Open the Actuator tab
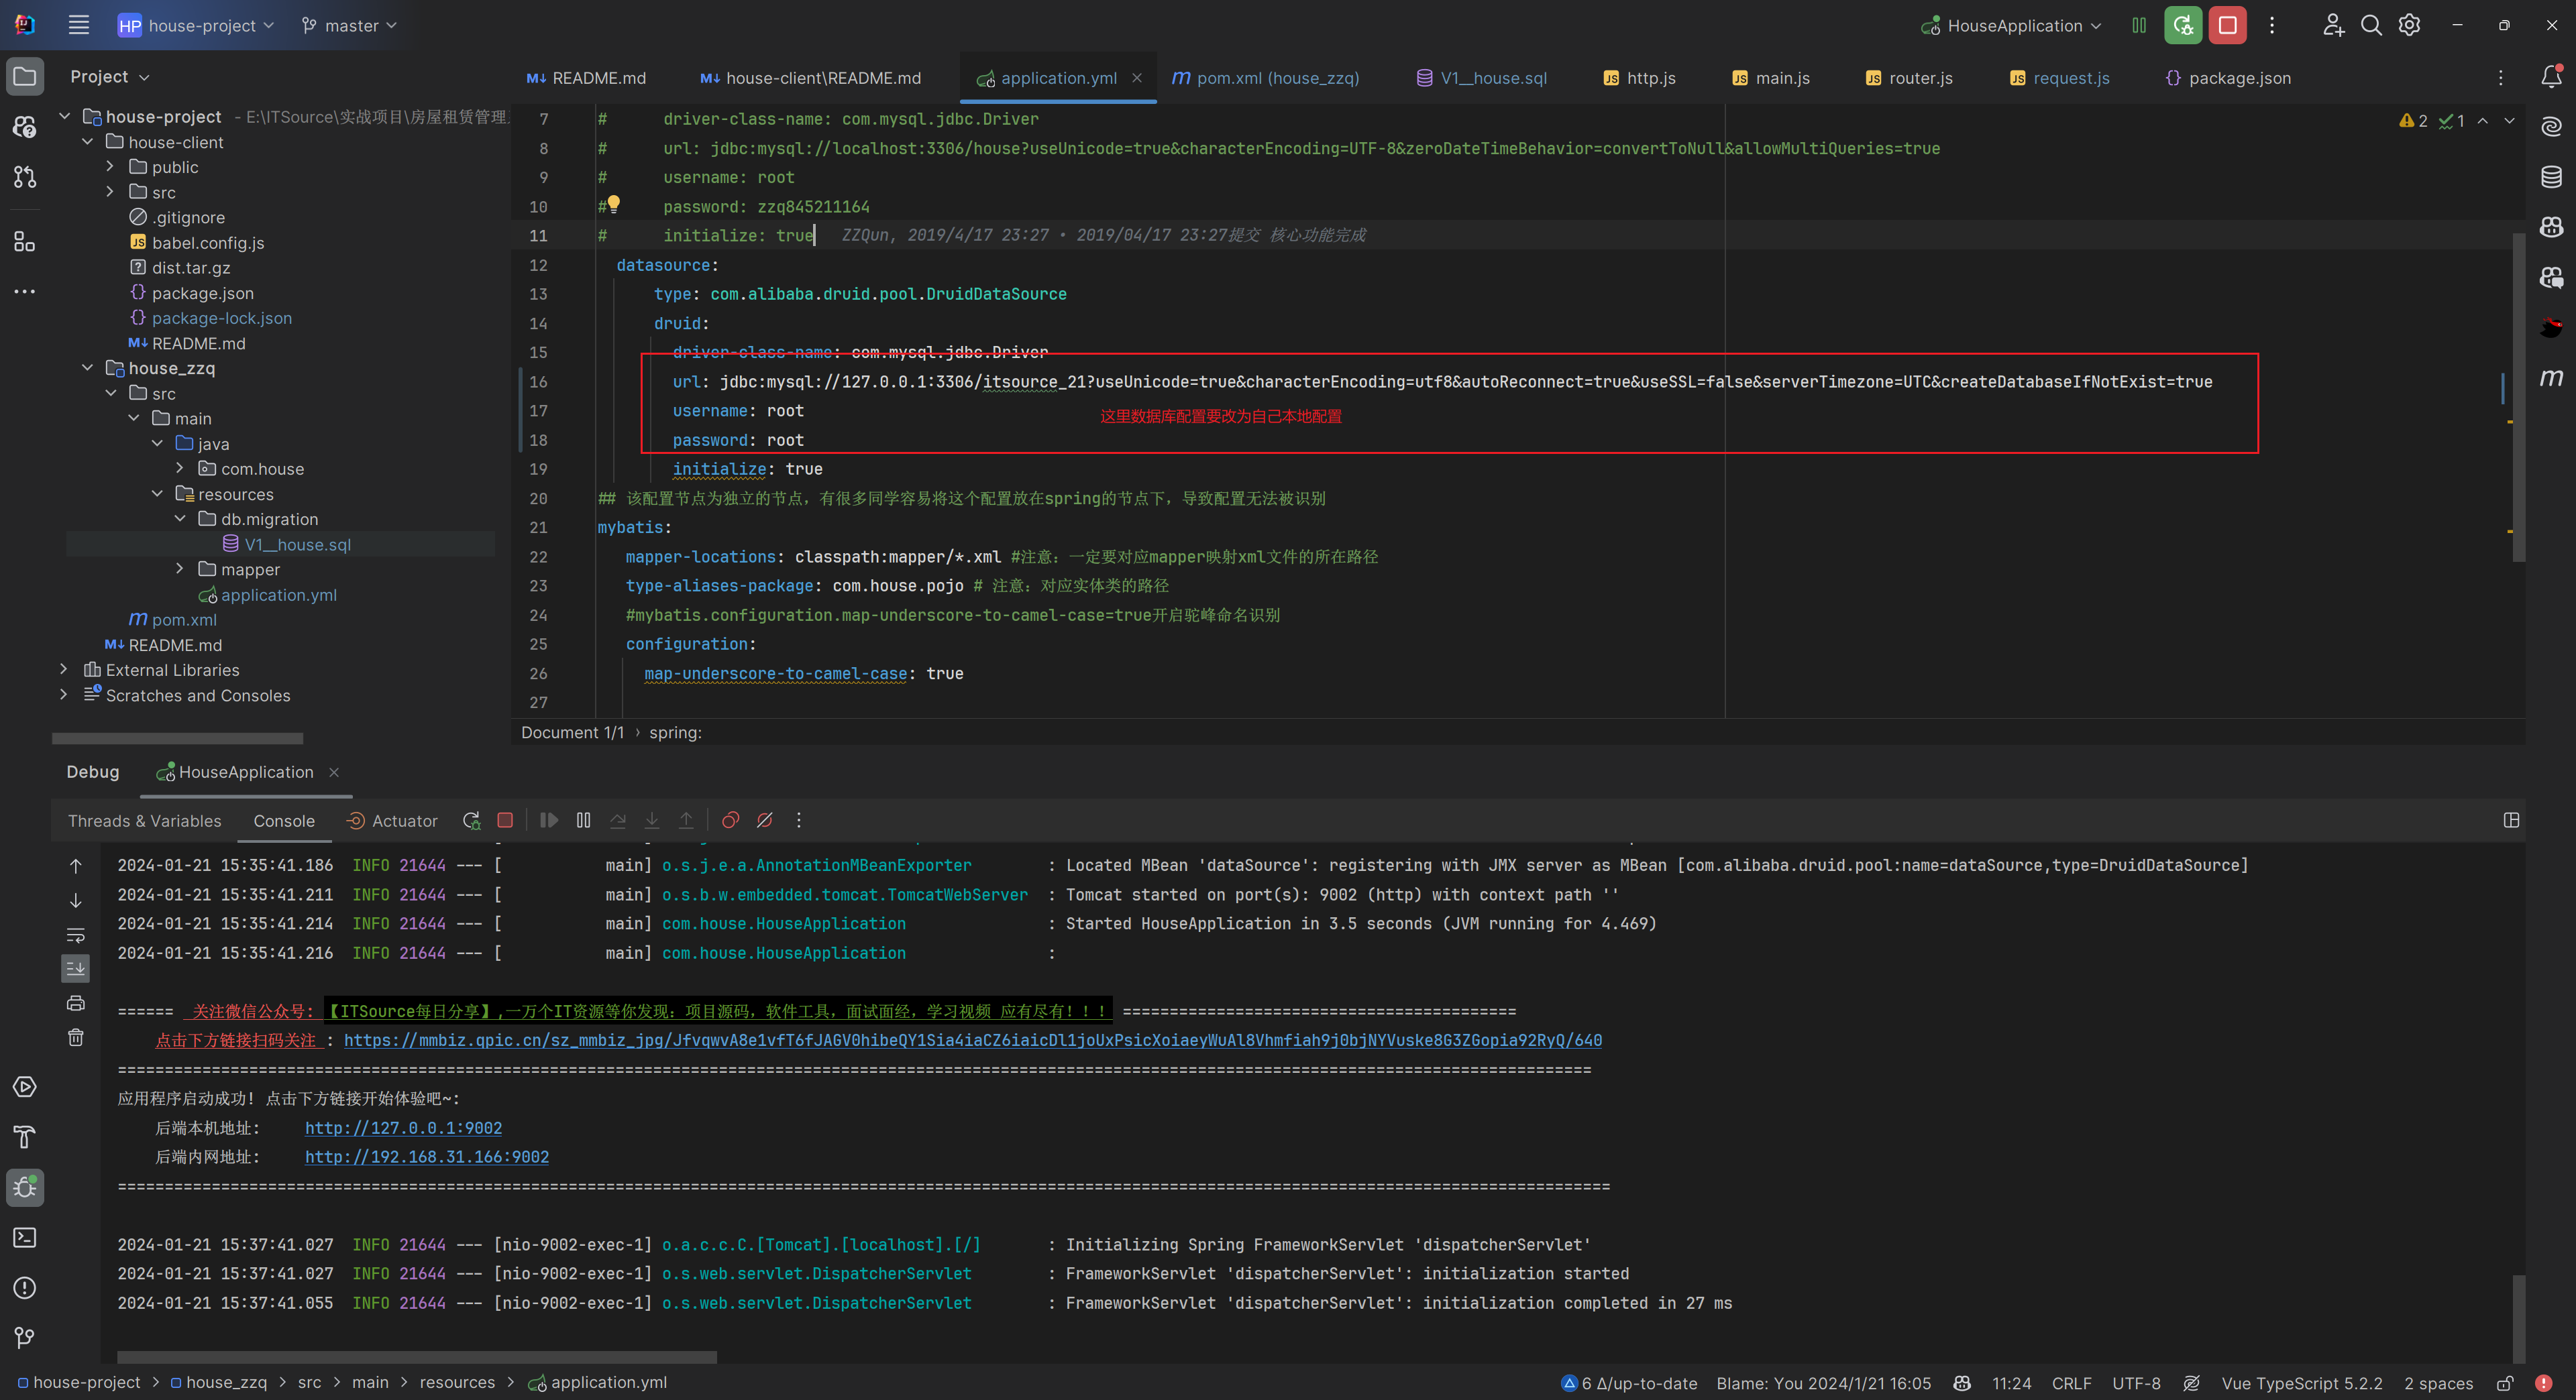Image resolution: width=2576 pixels, height=1400 pixels. pos(392,821)
